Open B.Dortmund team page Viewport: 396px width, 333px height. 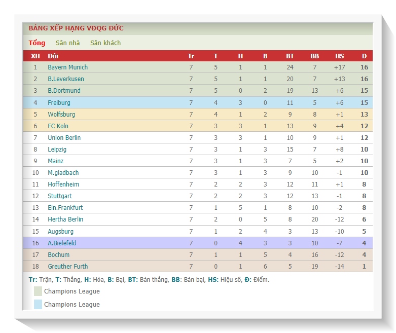pos(64,91)
